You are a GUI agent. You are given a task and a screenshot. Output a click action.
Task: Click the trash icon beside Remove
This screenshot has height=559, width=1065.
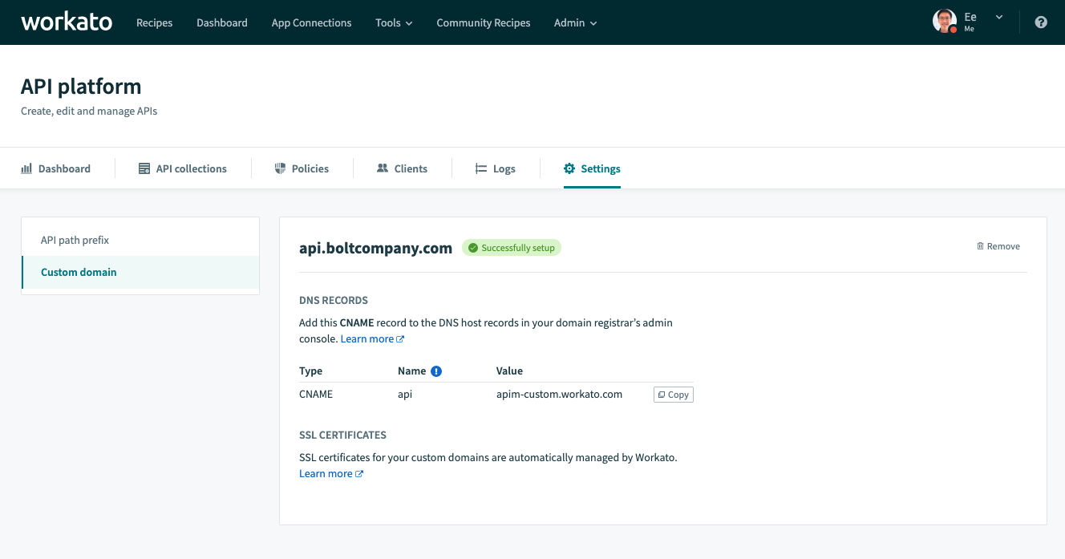980,246
